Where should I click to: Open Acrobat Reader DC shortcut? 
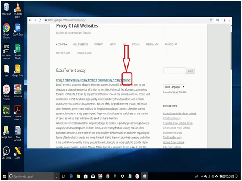(x=18, y=113)
